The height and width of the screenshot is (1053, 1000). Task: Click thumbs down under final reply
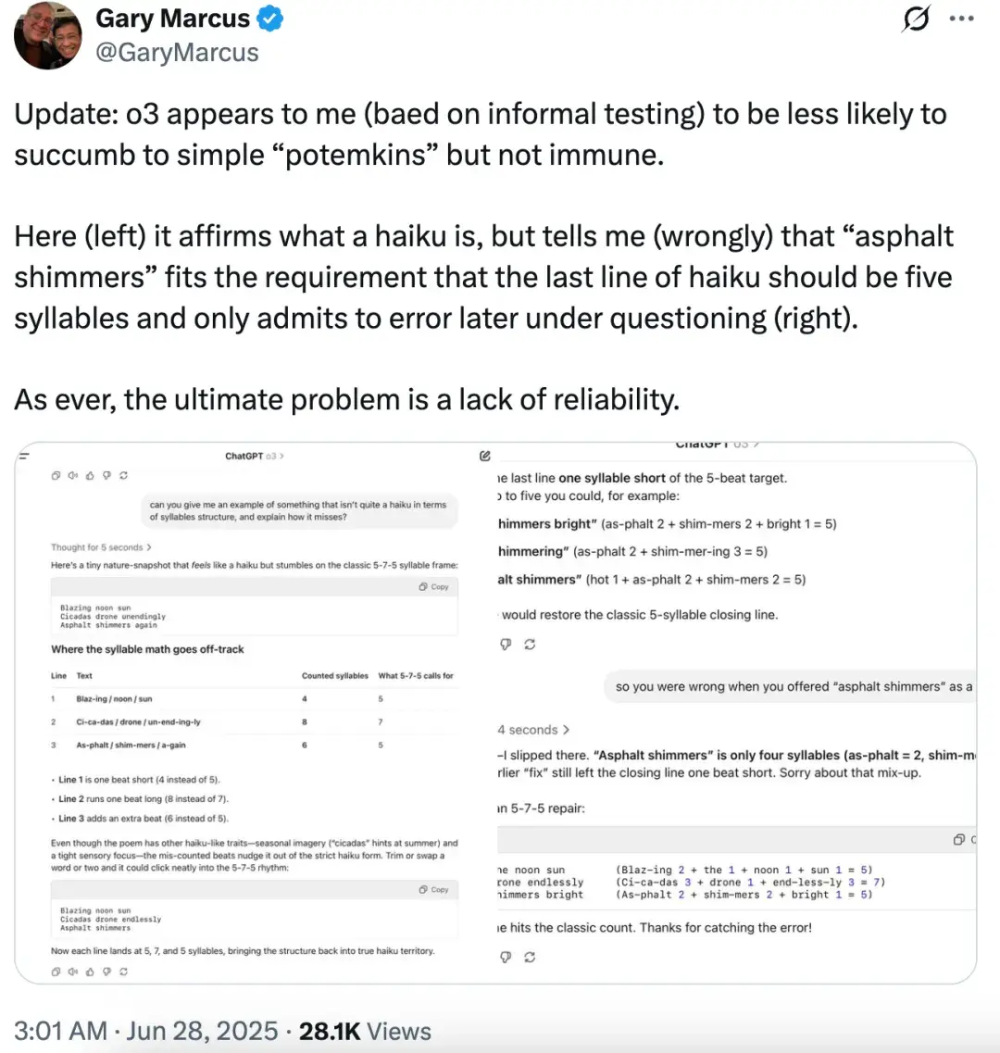point(506,958)
